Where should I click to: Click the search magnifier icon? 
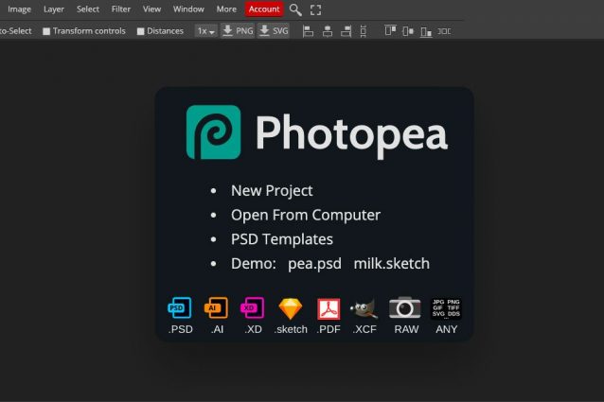pos(295,9)
